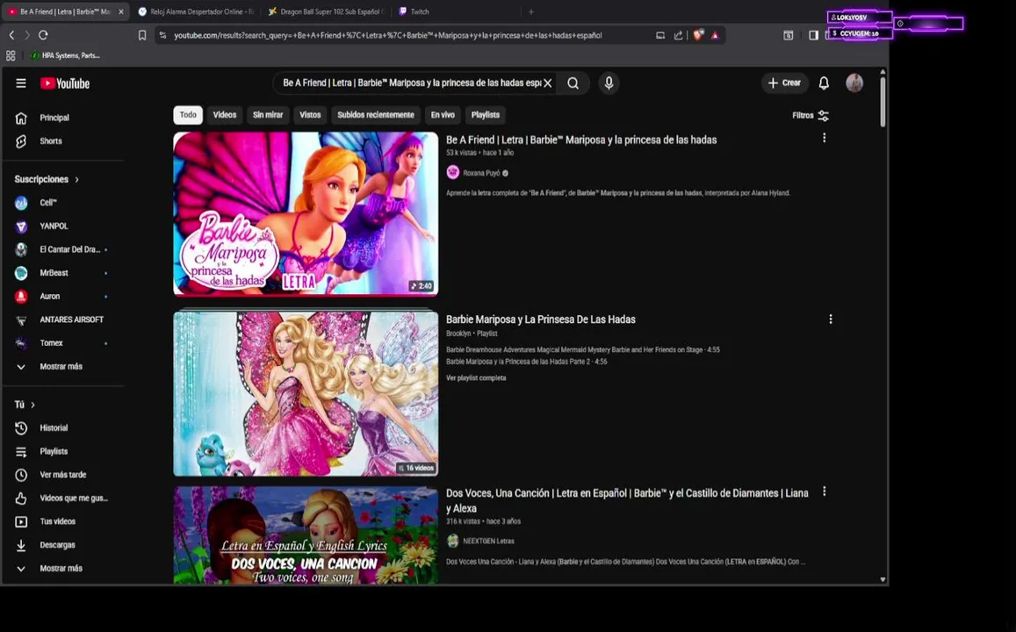Focus the browser address bar URL

pyautogui.click(x=387, y=36)
